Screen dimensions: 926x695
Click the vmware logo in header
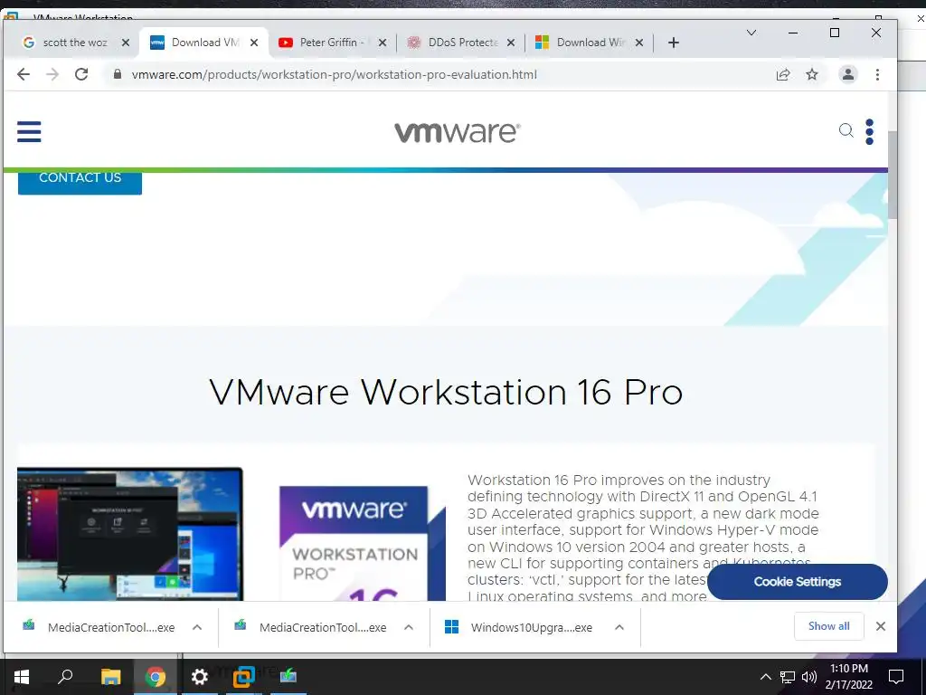(457, 131)
